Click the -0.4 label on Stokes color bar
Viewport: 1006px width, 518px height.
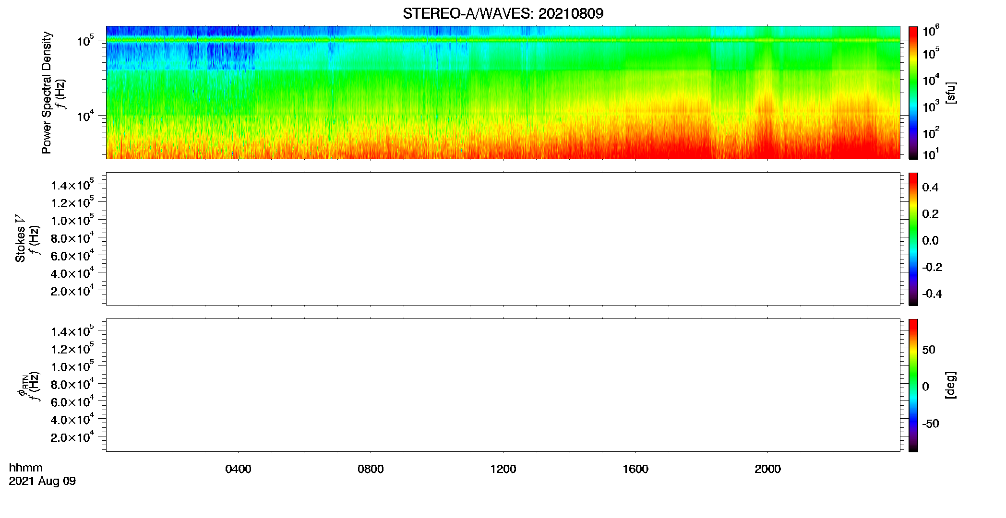pyautogui.click(x=932, y=294)
